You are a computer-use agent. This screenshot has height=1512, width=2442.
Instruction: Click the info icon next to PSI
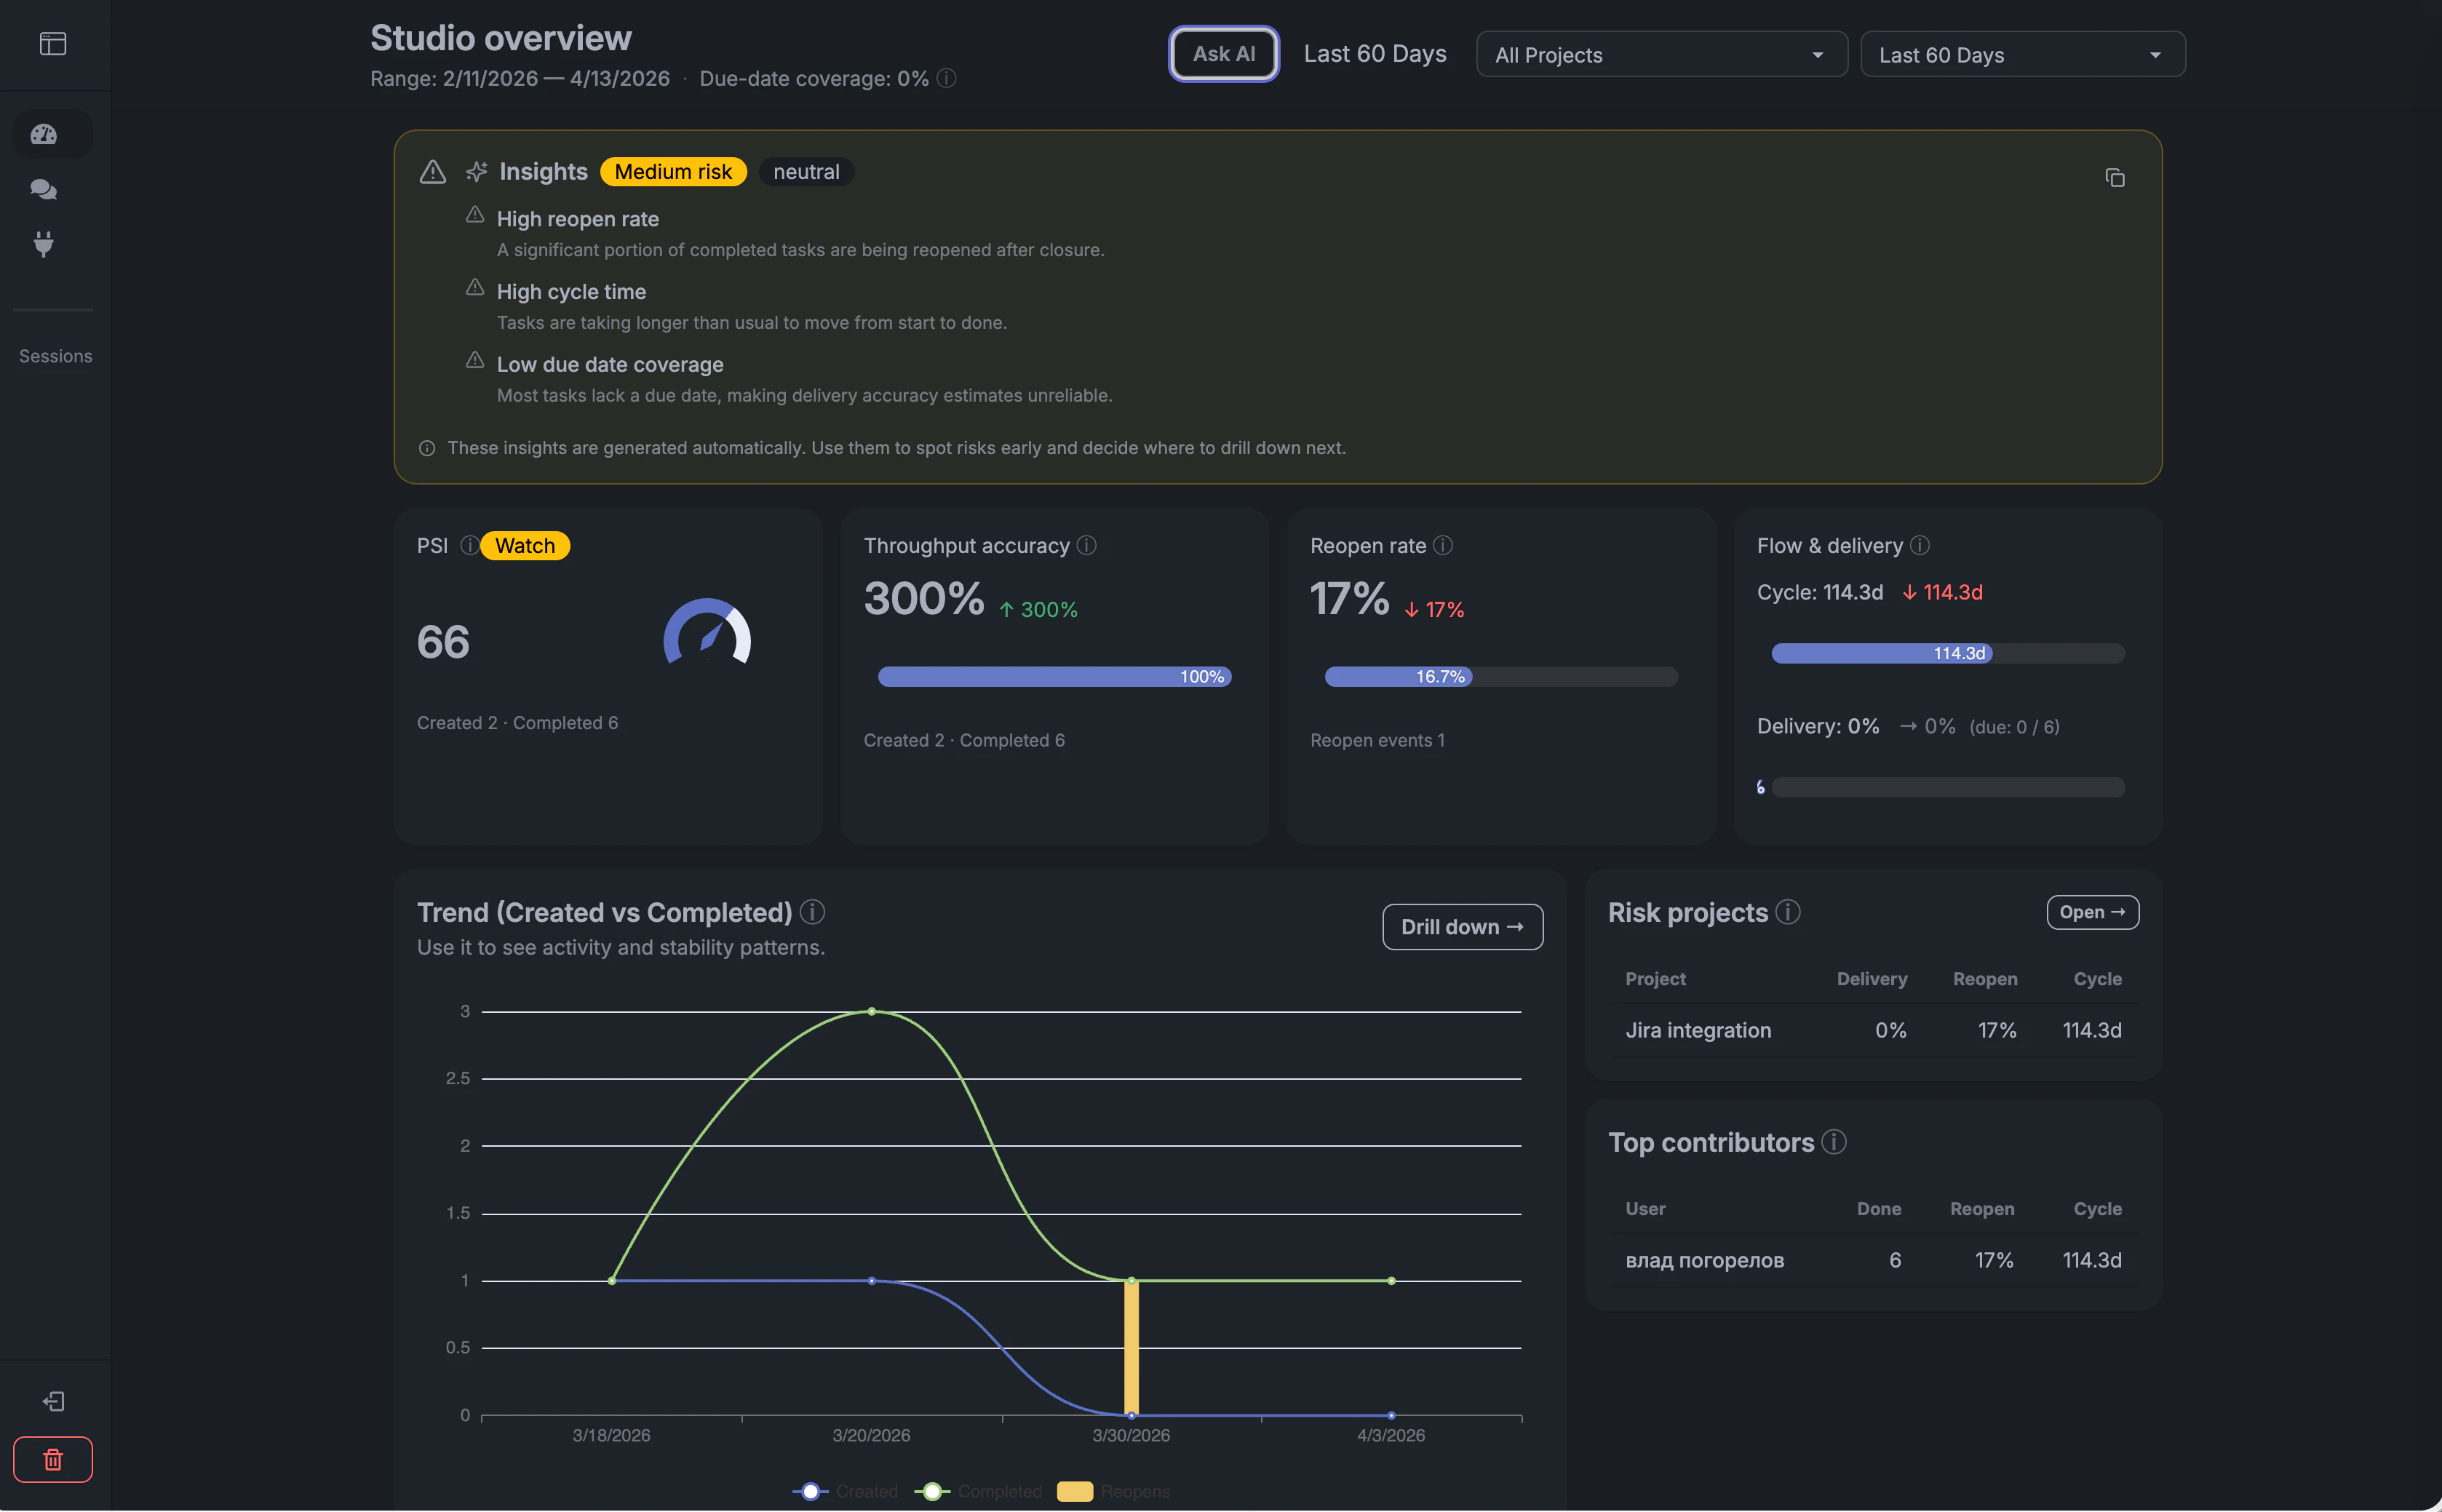coord(470,545)
